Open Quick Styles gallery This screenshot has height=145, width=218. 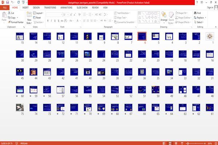[171, 18]
